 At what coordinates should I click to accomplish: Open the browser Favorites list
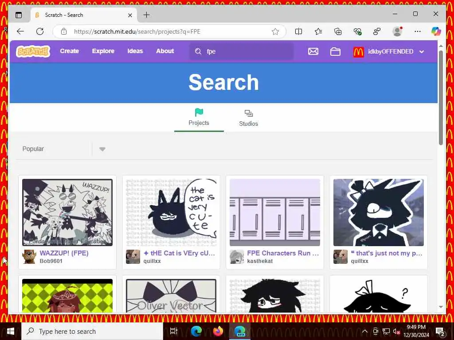318,31
